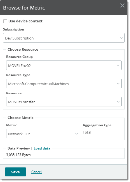130x182 pixels.
Task: Click the Resource dropdown chevron arrow
Action: [x=118, y=102]
